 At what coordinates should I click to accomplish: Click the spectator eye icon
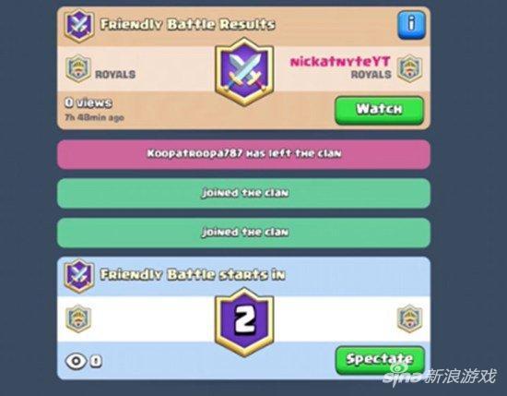point(76,361)
